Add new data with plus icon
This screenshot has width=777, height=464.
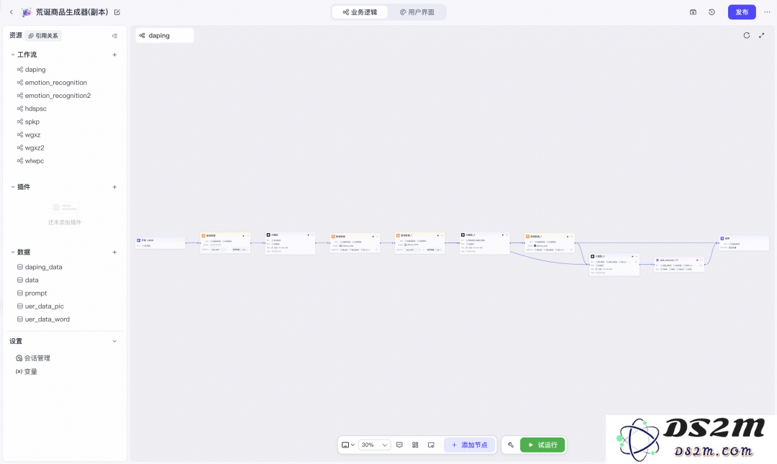pos(114,253)
